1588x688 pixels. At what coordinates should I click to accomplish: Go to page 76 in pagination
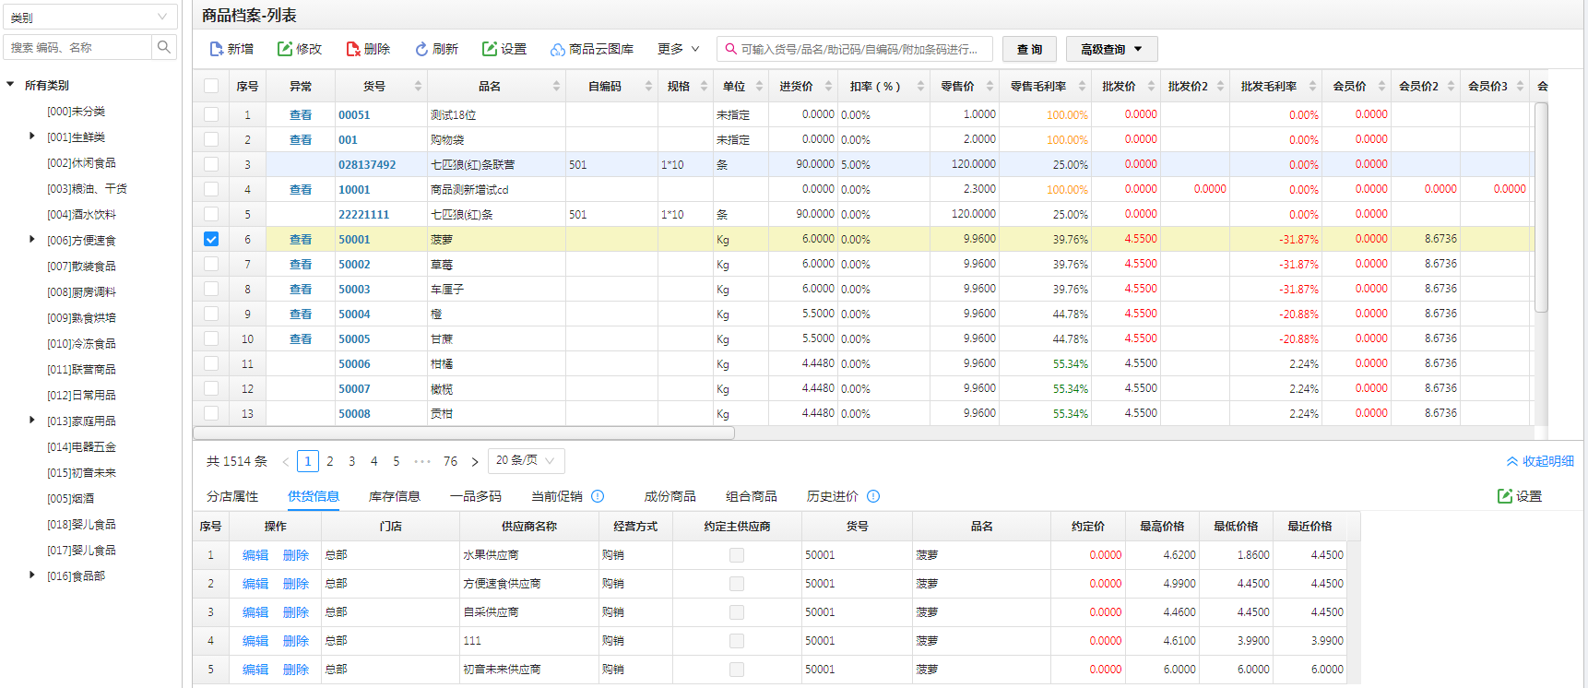pyautogui.click(x=450, y=461)
